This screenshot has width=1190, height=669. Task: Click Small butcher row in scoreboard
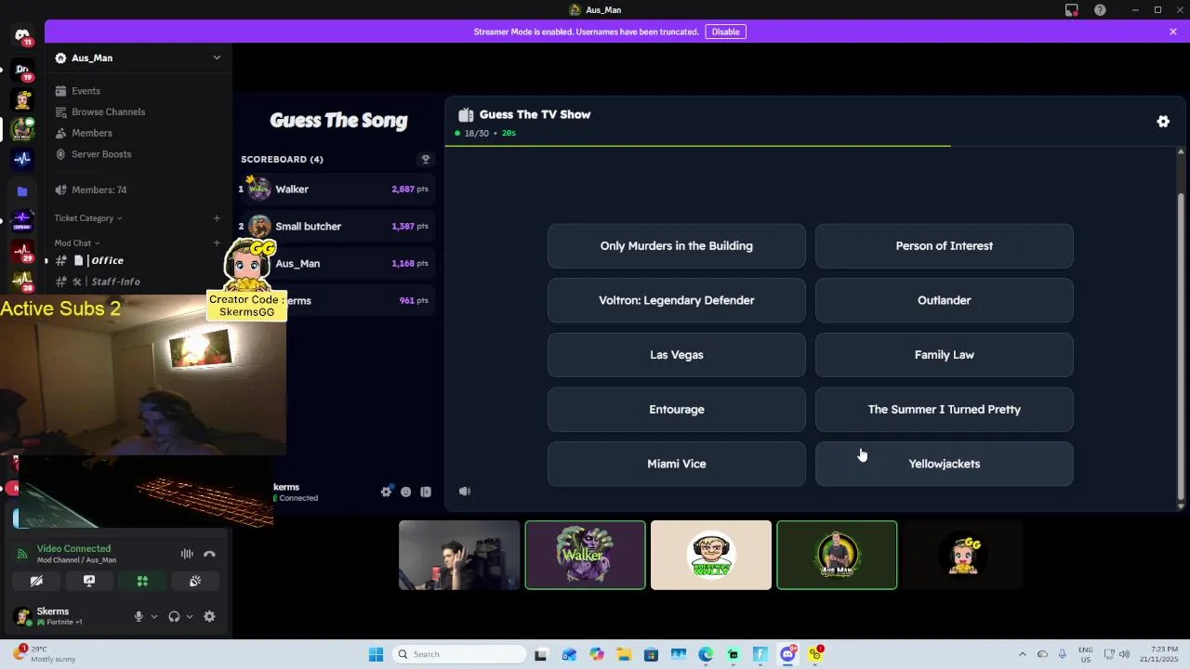click(337, 227)
